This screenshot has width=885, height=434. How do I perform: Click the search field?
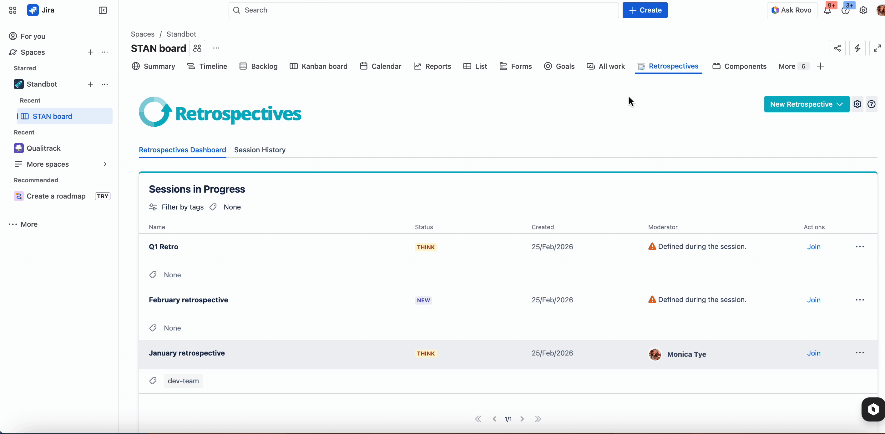422,10
